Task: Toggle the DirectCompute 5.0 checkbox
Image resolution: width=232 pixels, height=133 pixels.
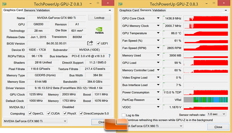Action: (81, 114)
